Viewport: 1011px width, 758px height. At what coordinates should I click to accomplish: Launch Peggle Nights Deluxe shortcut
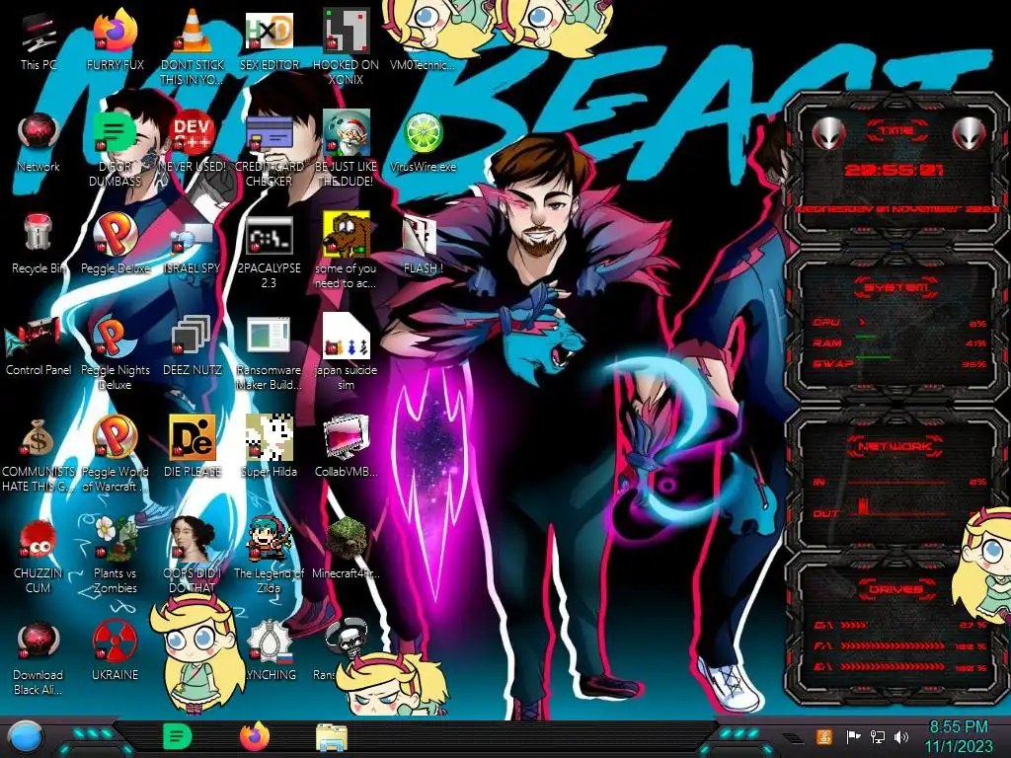click(x=115, y=353)
